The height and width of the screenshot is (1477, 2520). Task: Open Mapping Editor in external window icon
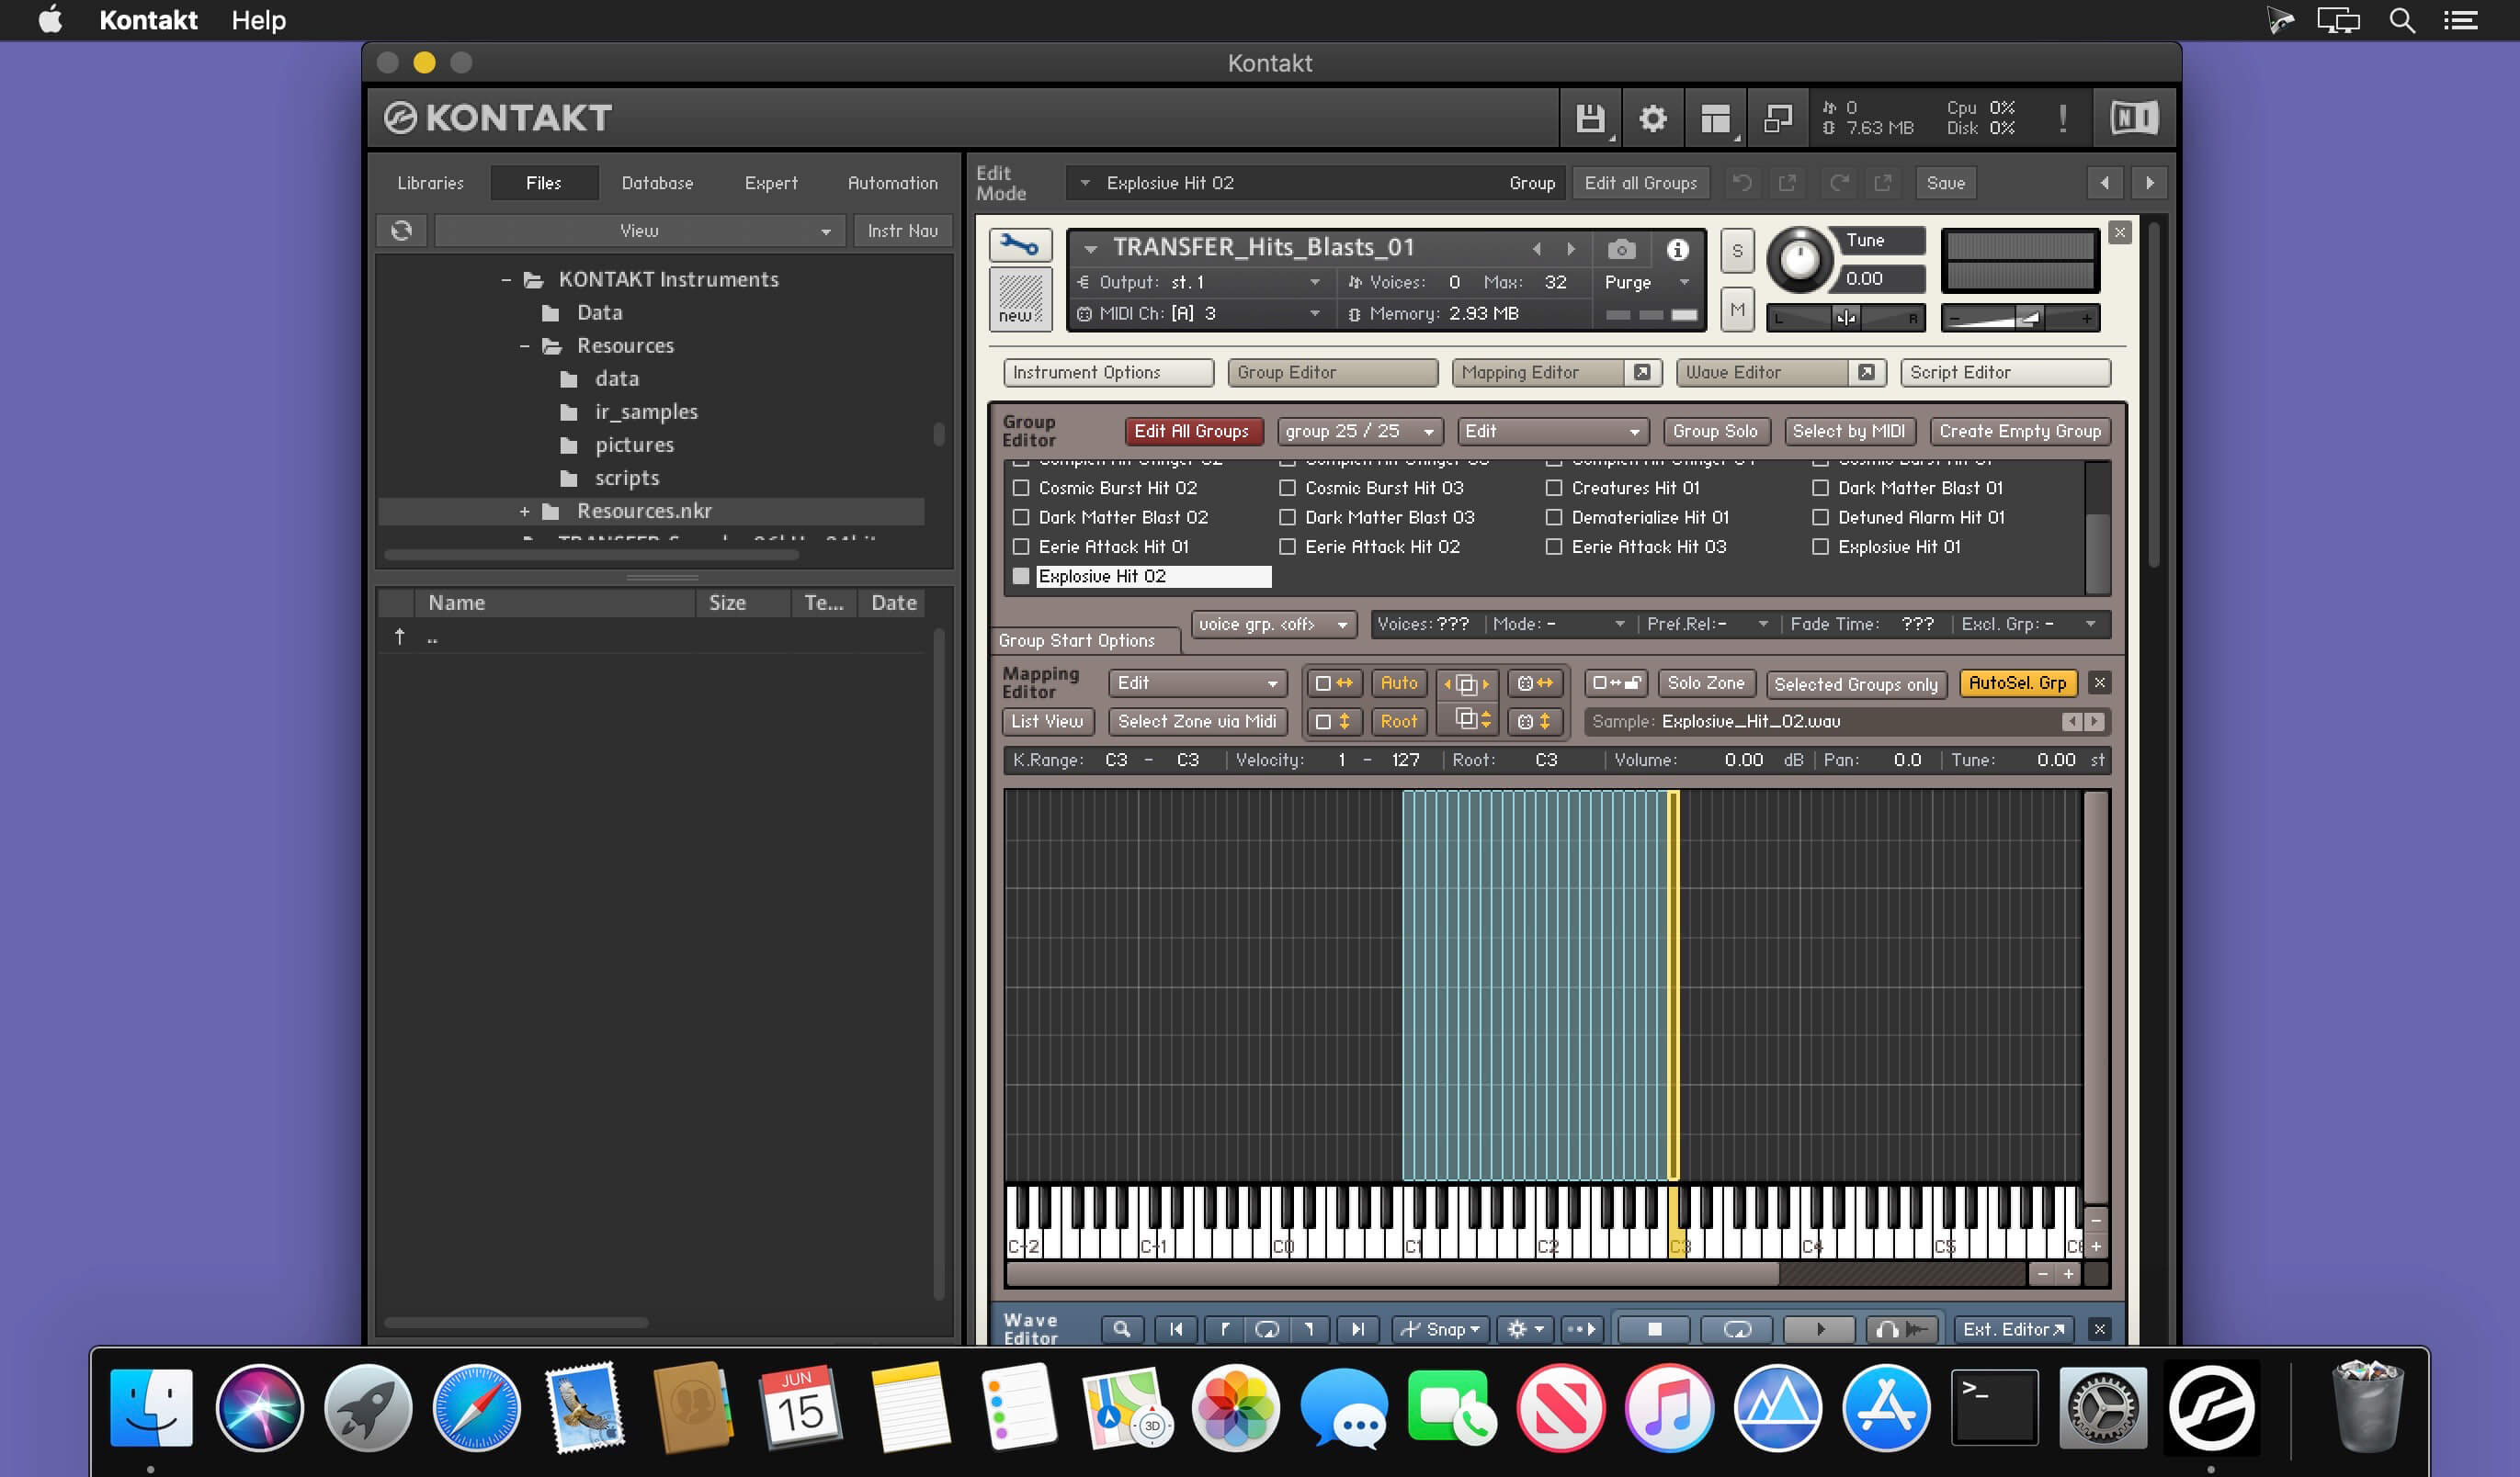1642,372
